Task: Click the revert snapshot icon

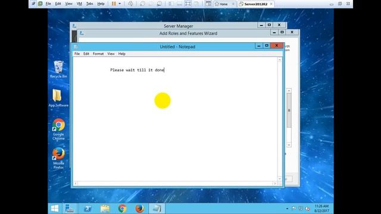Action: [x=151, y=4]
